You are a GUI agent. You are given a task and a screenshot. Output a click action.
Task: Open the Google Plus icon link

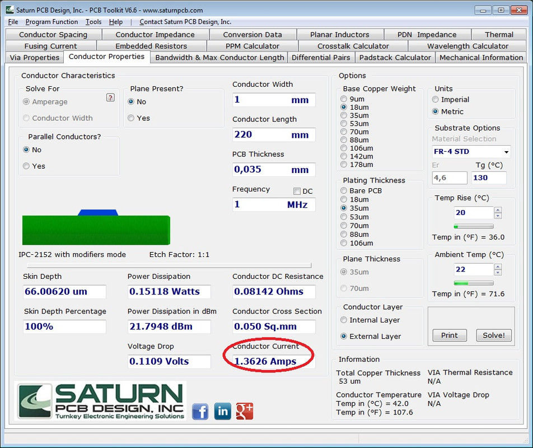point(245,411)
